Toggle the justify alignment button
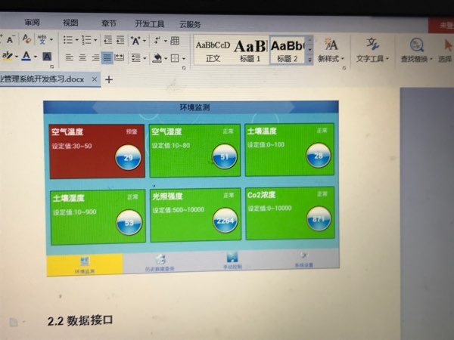This screenshot has width=454, height=340. click(107, 58)
